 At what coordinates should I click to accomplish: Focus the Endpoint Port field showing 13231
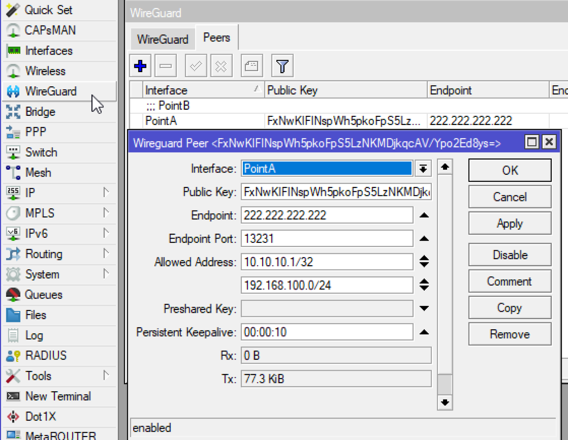point(327,239)
